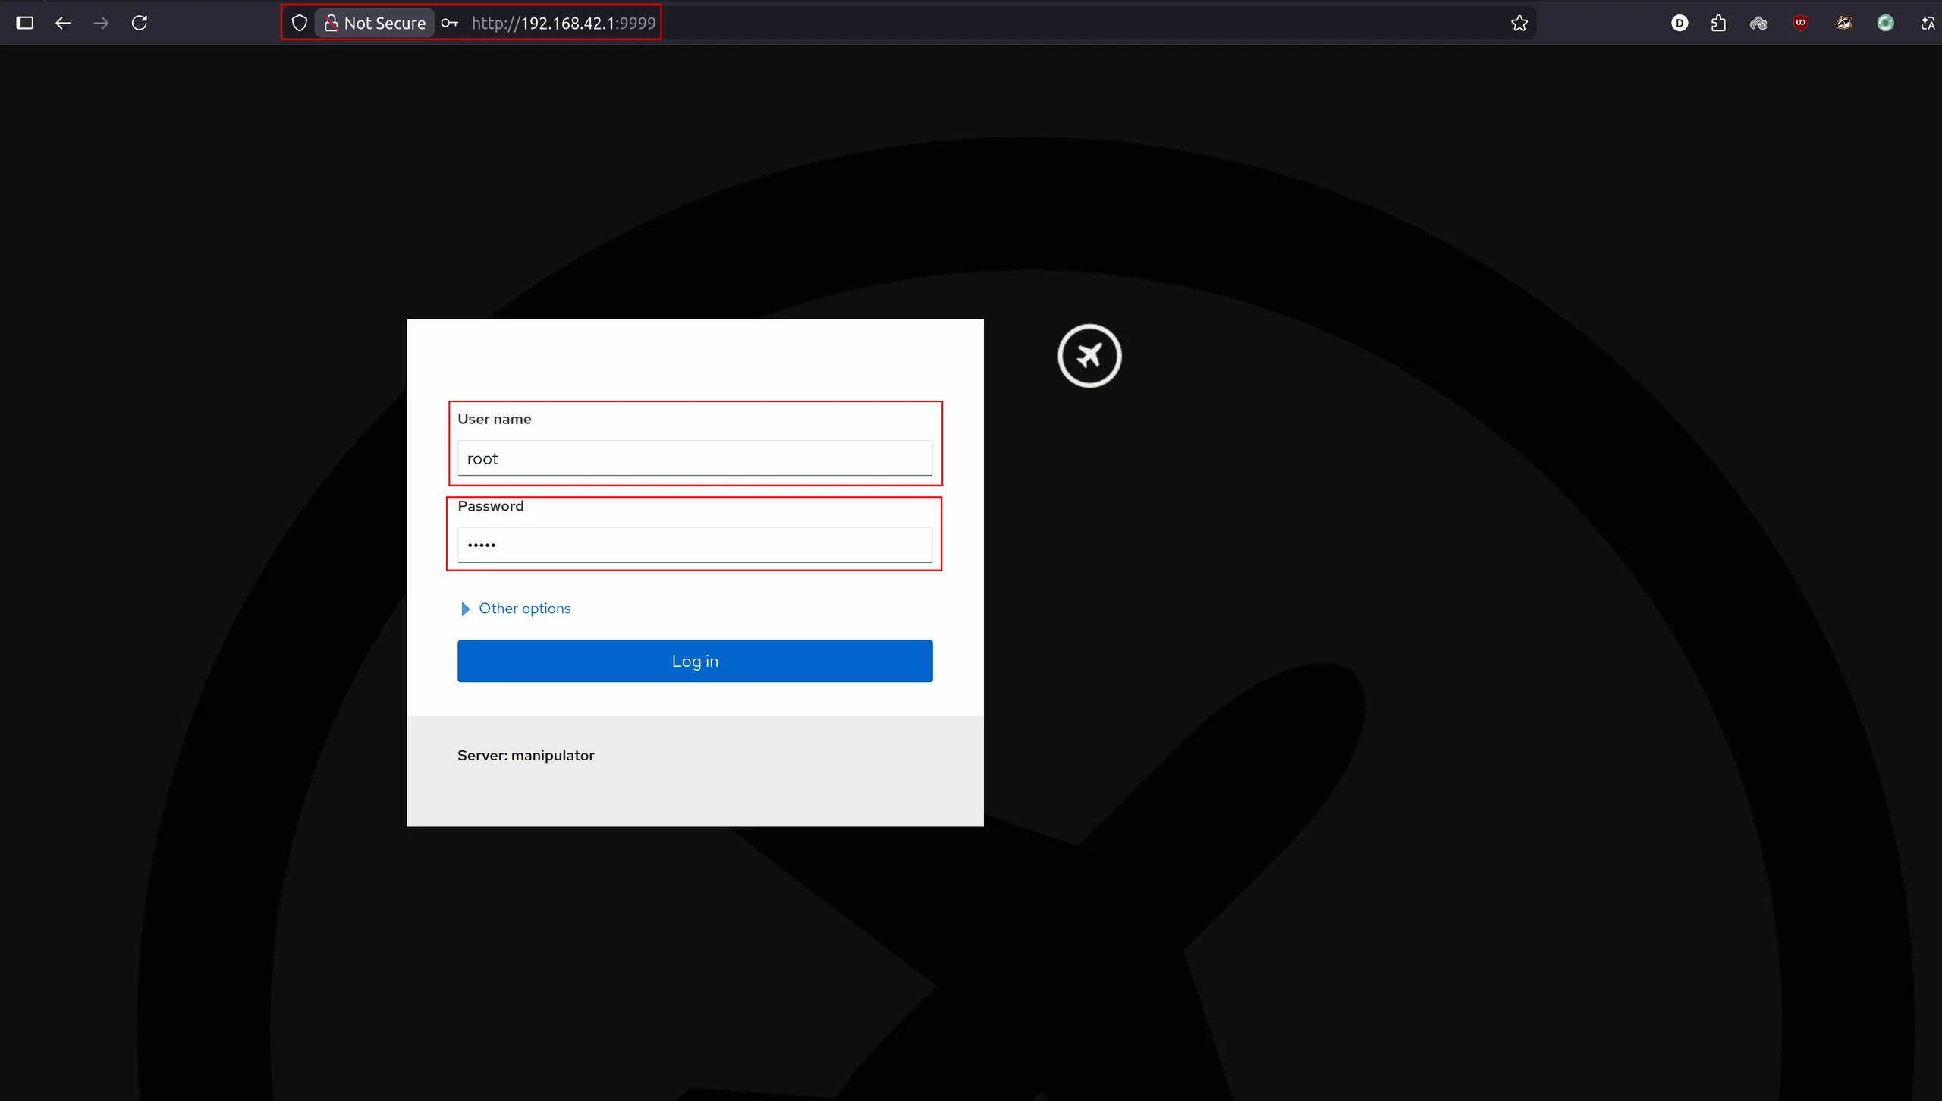
Task: Select the address bar URL 192.168.42.1:9999
Action: pyautogui.click(x=564, y=23)
